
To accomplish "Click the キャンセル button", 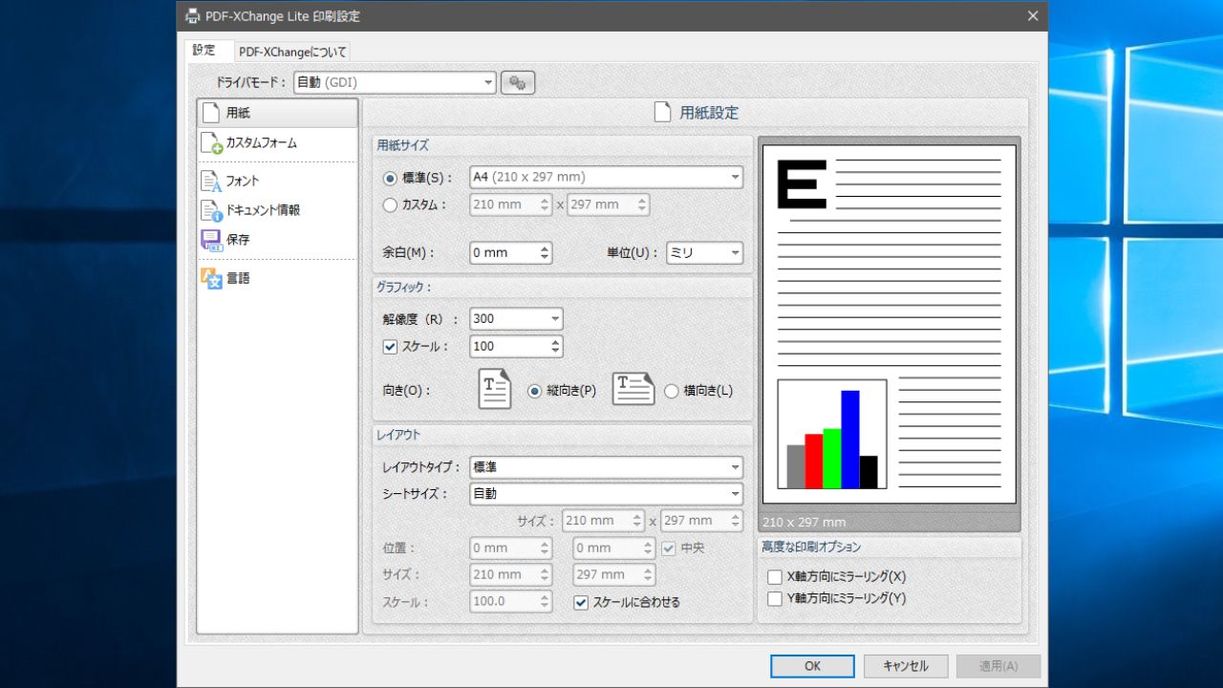I will (905, 666).
